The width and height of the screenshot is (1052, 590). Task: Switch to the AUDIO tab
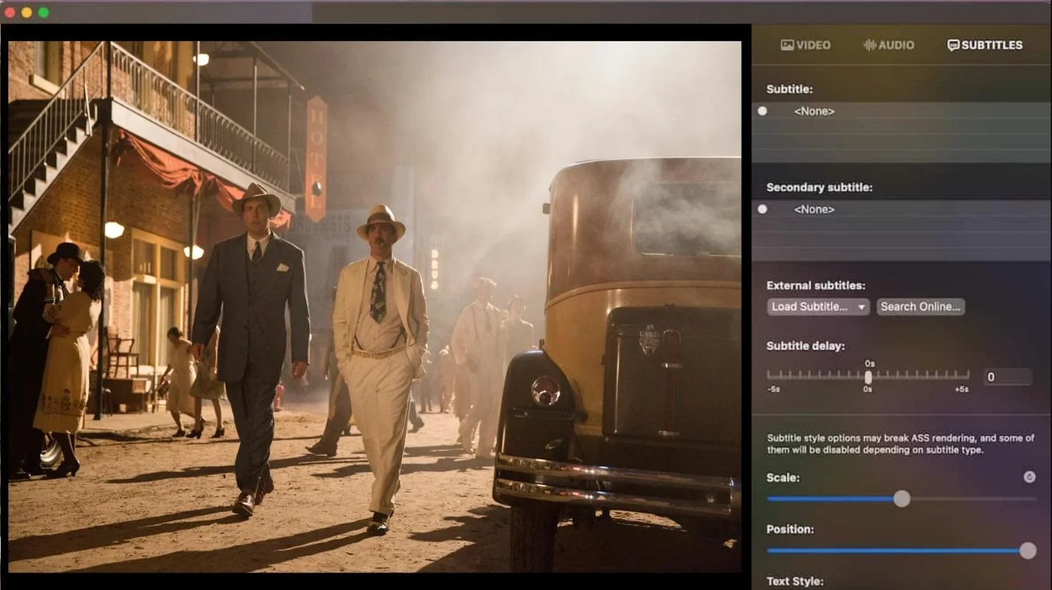pos(888,45)
